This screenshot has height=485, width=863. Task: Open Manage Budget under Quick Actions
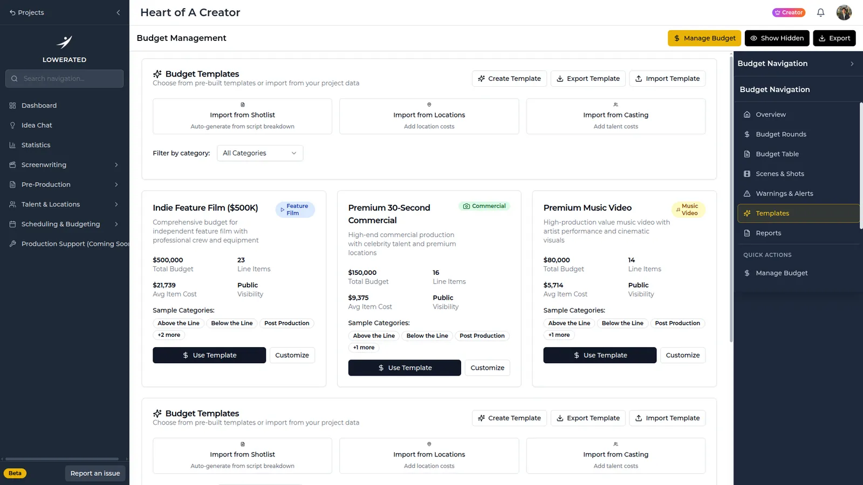click(x=798, y=273)
